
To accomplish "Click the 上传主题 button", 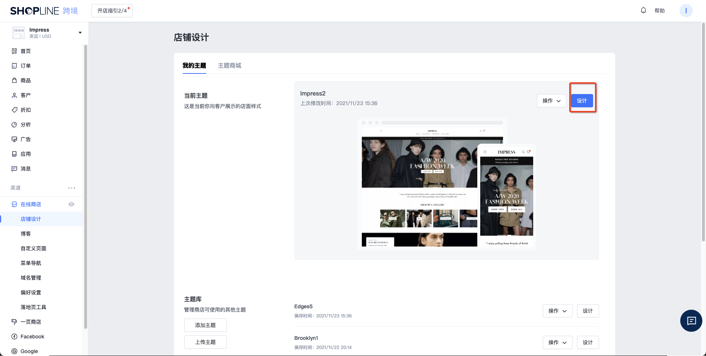I will click(x=205, y=342).
